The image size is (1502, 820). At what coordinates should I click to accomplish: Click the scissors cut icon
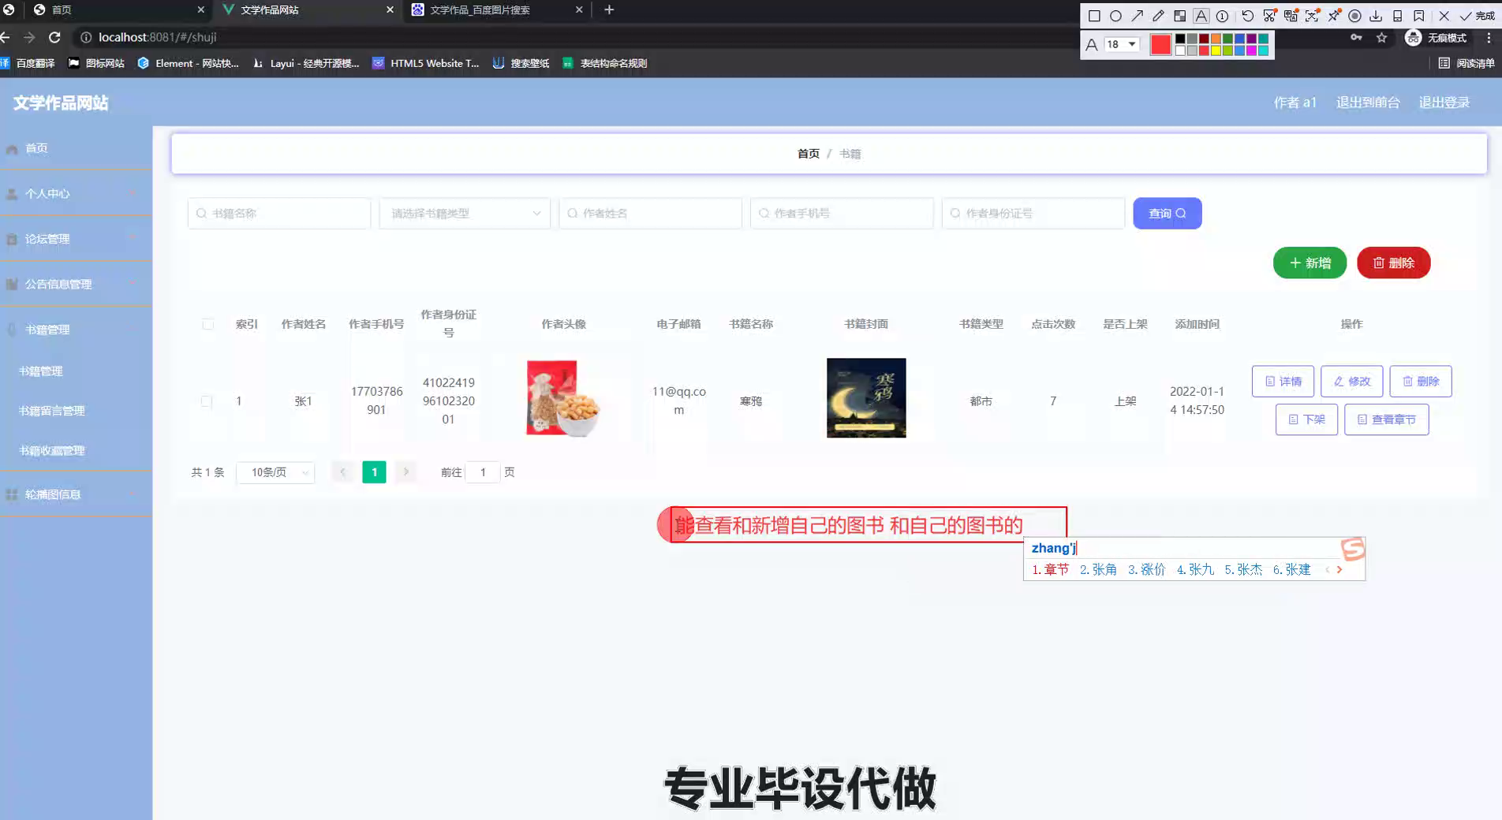1269,16
